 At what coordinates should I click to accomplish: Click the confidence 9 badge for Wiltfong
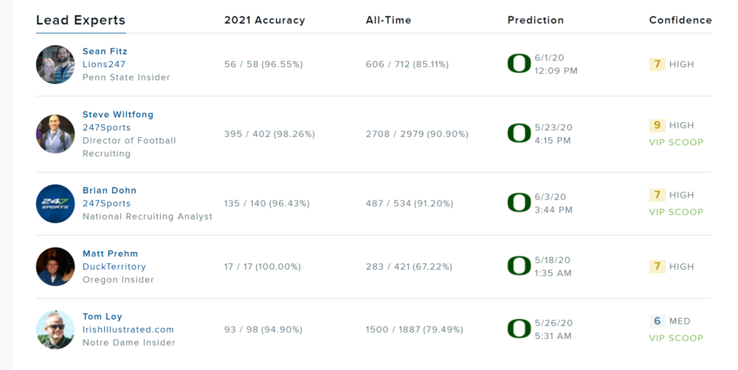(657, 125)
